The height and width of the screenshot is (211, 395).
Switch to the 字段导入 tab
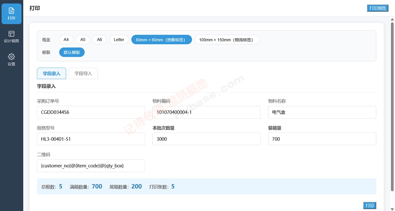(83, 73)
